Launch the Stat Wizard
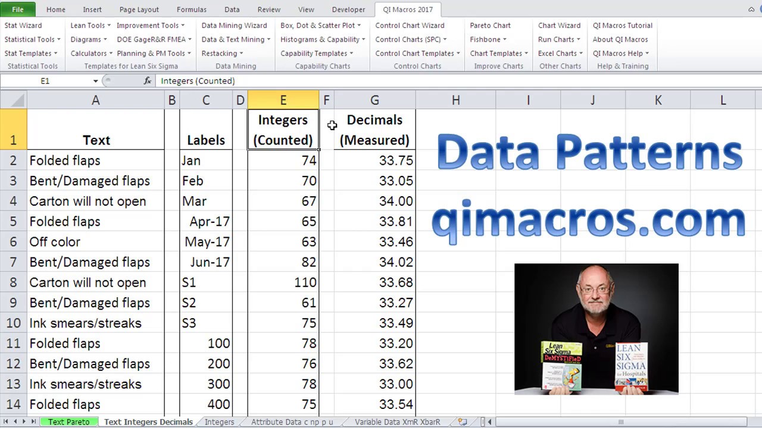 23,26
